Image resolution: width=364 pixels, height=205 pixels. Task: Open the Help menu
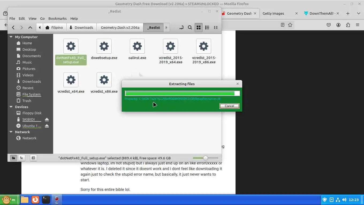click(x=74, y=18)
